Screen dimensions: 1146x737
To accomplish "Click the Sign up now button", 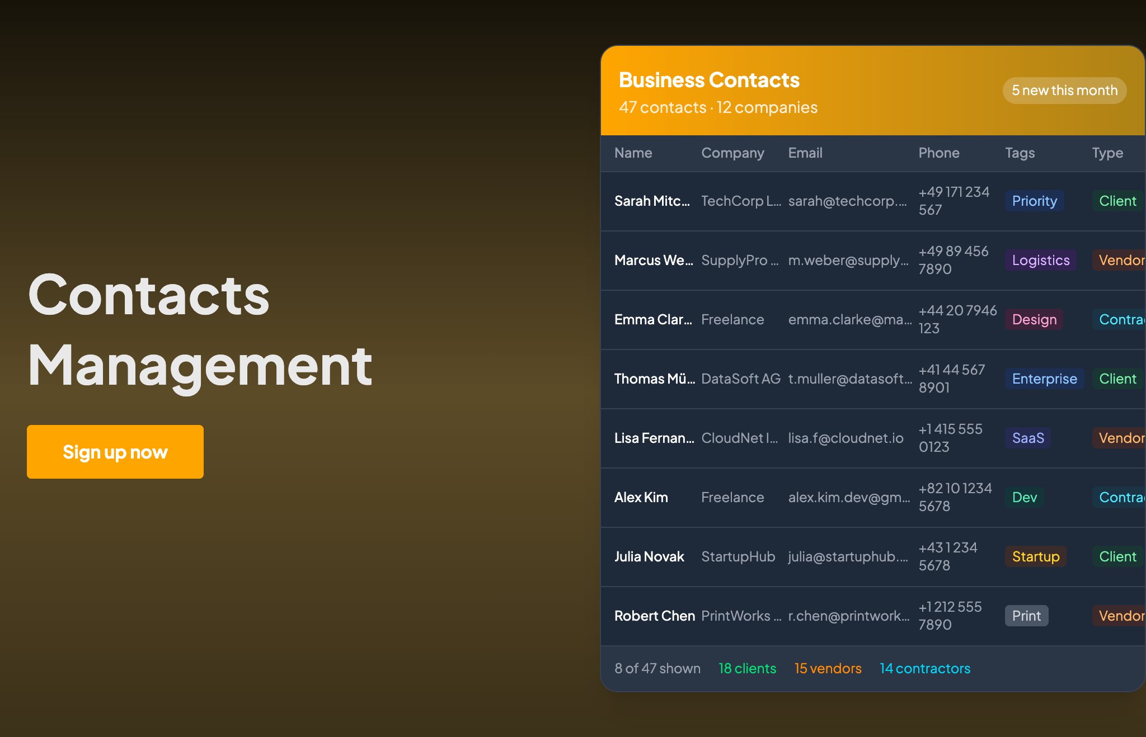I will (x=115, y=452).
